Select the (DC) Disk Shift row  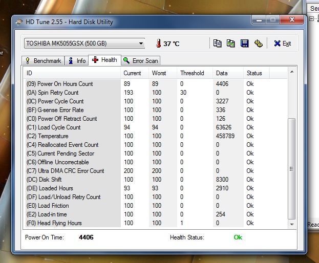tap(156, 180)
